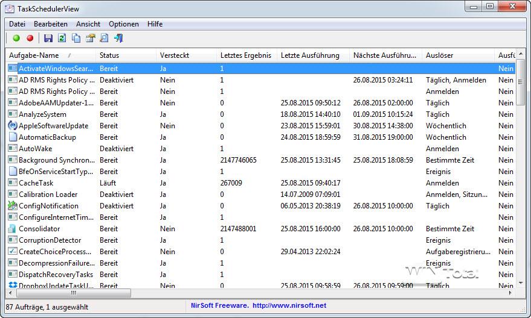Click the TaskSchedulerView title bar icon
This screenshot has width=531, height=318.
pos(10,9)
